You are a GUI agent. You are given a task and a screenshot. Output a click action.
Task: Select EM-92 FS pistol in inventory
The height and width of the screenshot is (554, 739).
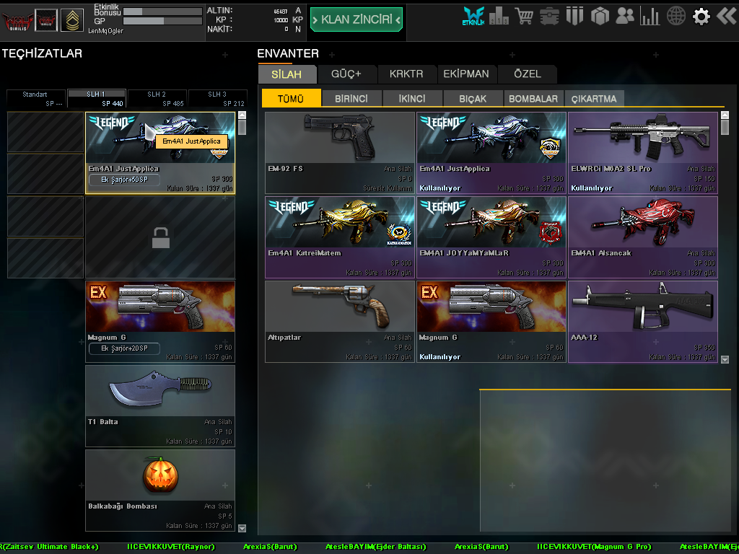pyautogui.click(x=340, y=153)
